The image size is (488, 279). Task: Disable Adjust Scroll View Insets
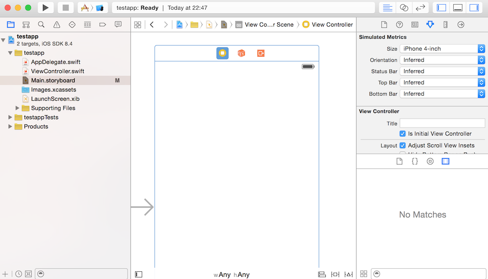(403, 145)
